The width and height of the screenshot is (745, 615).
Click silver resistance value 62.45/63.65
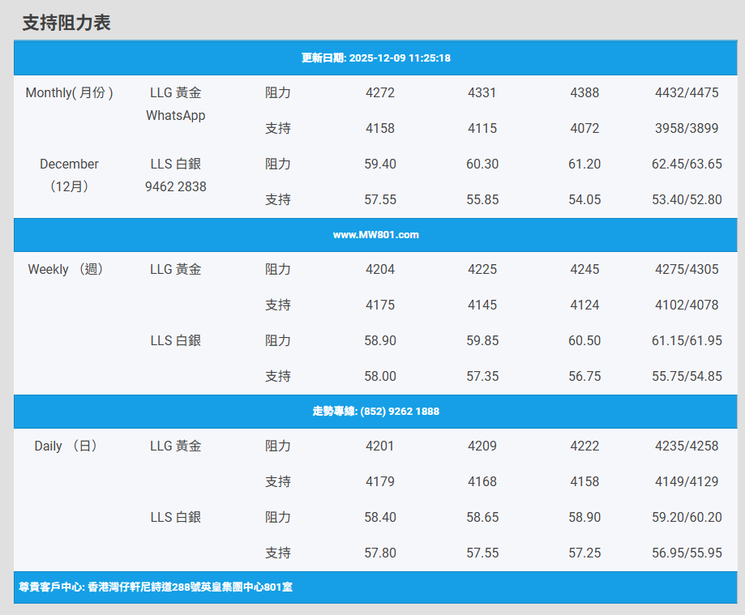click(x=687, y=164)
